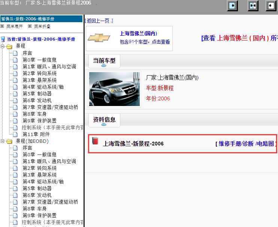Open 第1章 暖风、通风与空调 under 景程

[x=49, y=67]
